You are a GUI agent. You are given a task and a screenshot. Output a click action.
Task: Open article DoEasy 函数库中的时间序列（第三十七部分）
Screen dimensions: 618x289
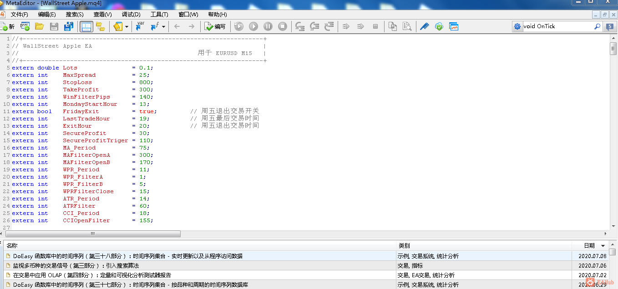(130, 284)
